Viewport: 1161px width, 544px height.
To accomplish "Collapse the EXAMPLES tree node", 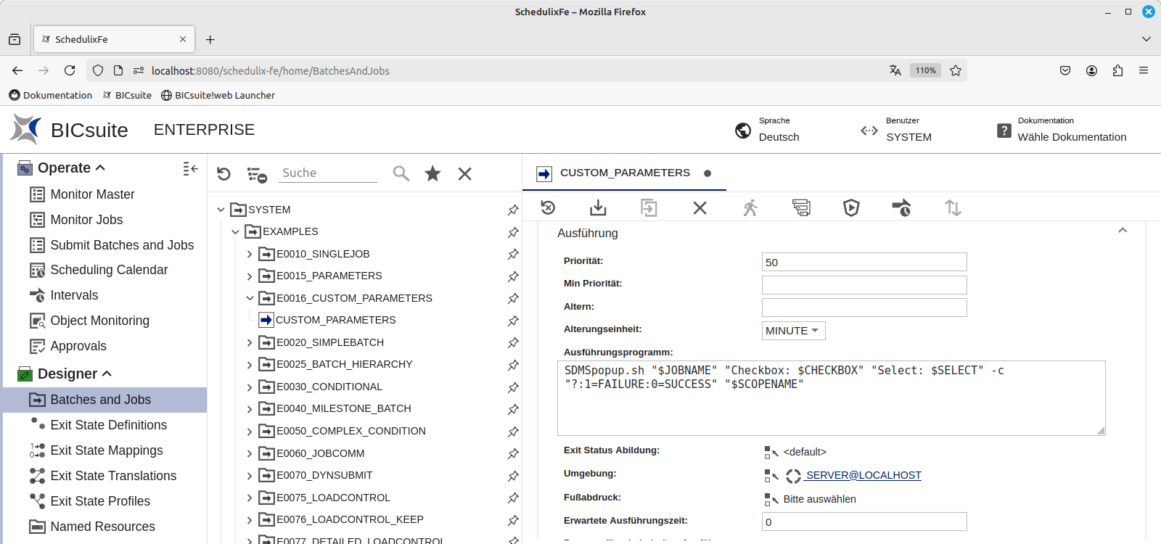I will (x=235, y=232).
